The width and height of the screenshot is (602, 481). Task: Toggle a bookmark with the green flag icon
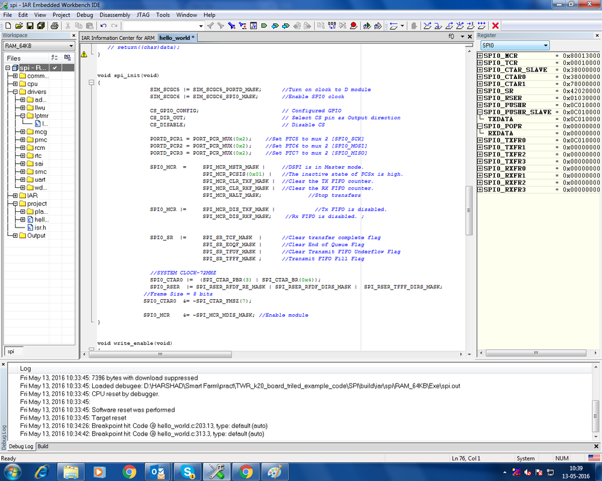[x=264, y=26]
